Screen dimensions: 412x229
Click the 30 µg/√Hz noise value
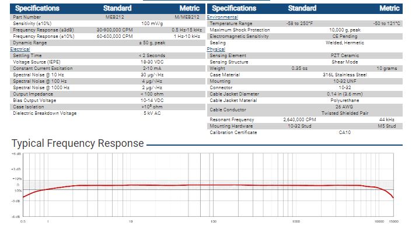(152, 75)
